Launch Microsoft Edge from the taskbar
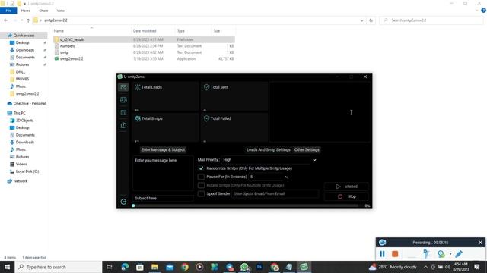 click(x=125, y=267)
